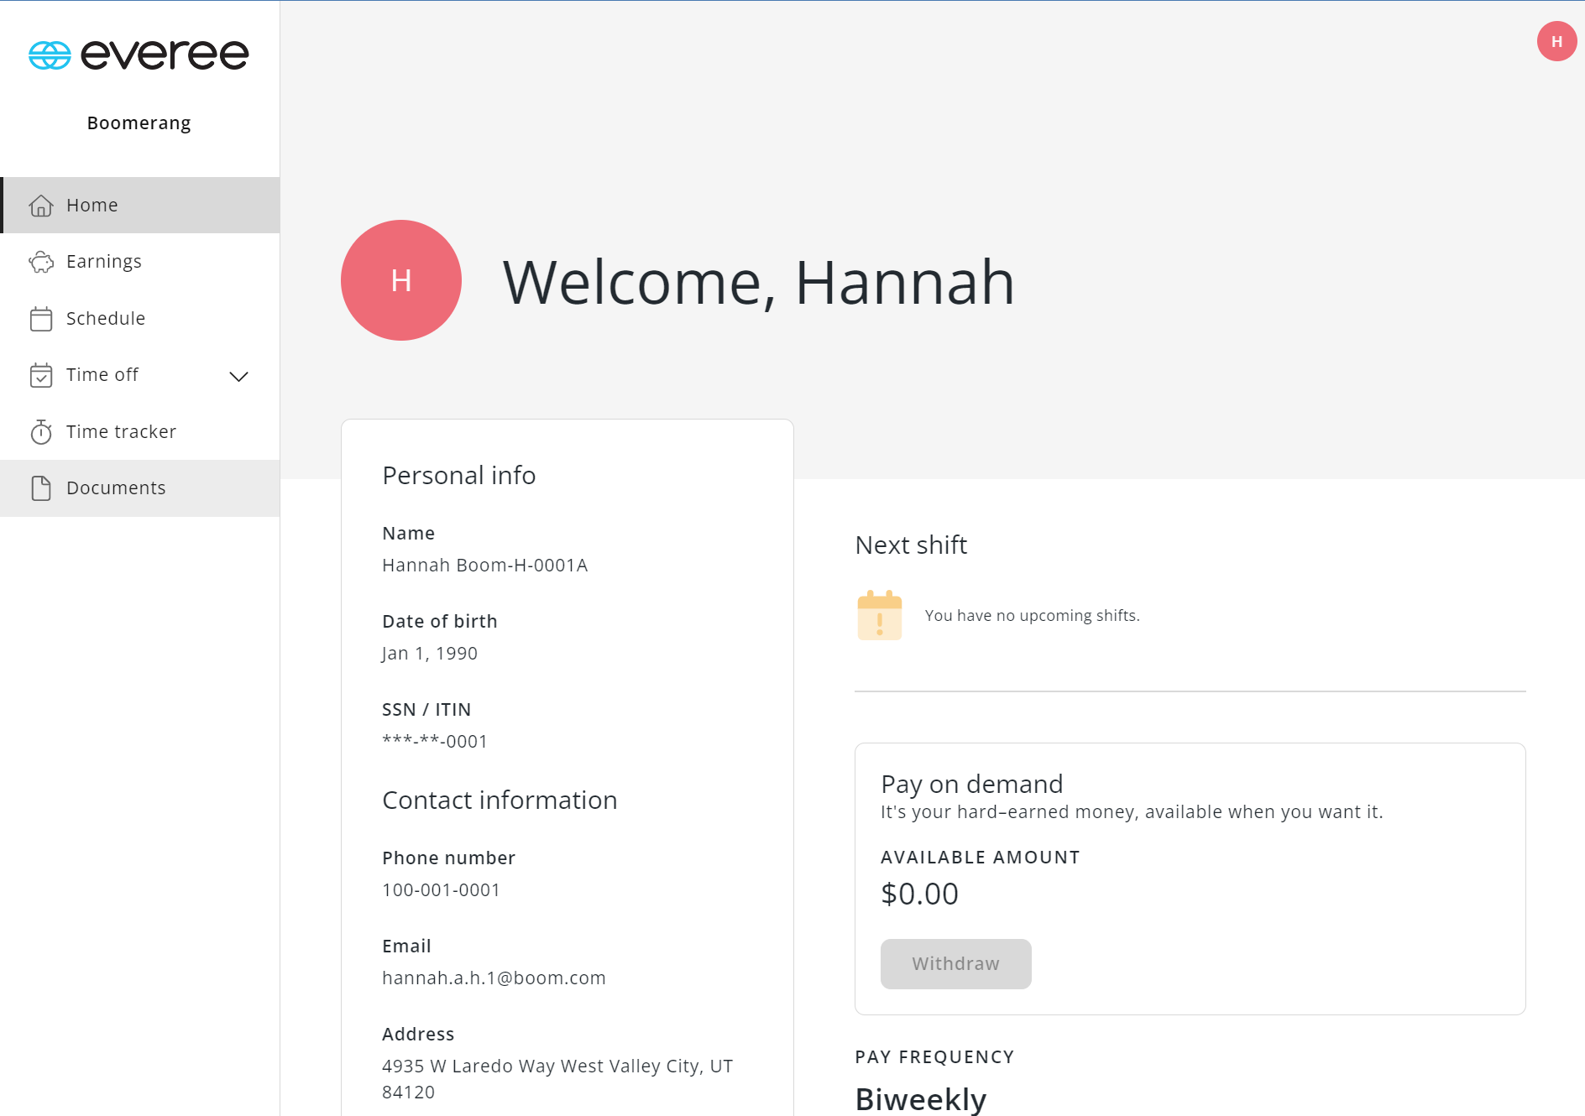1585x1116 pixels.
Task: Click the $0.00 available amount
Action: (x=920, y=894)
